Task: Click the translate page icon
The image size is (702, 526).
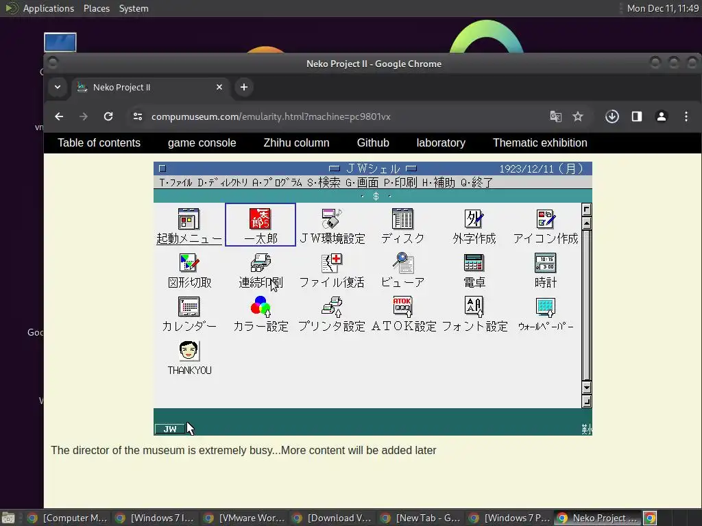Action: (x=555, y=116)
